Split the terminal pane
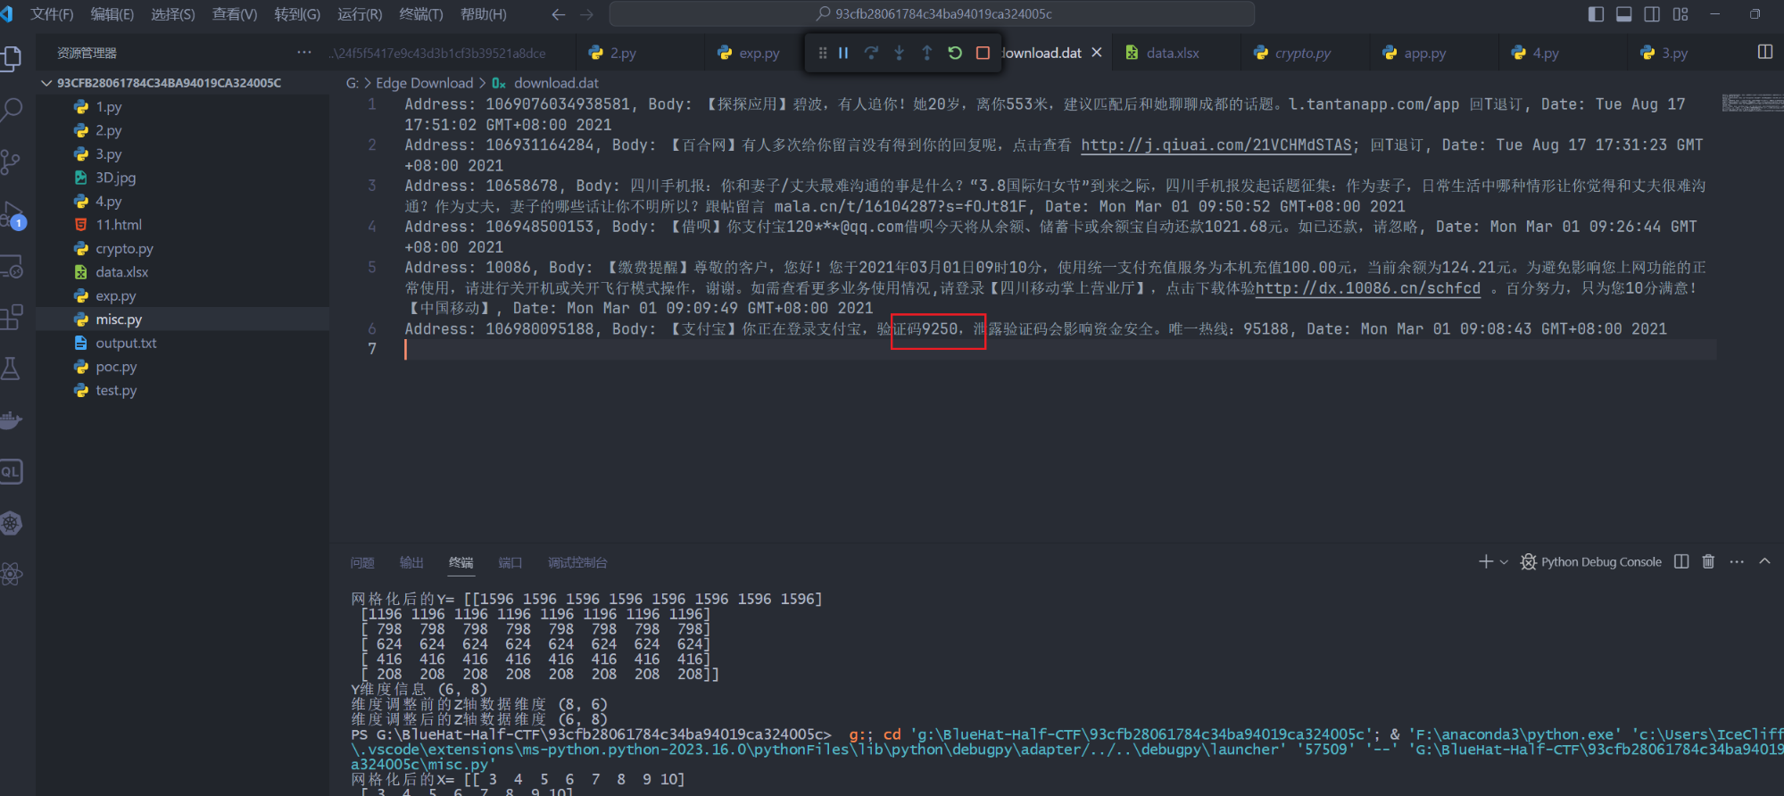 1681,561
